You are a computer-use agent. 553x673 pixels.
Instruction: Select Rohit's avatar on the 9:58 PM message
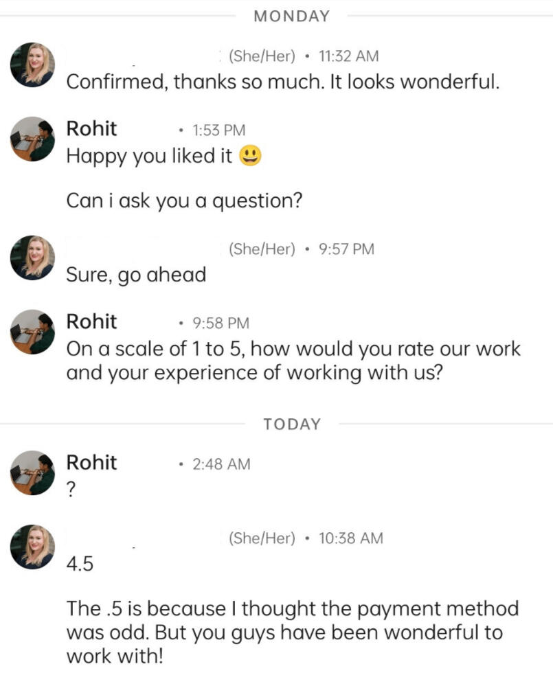coord(32,332)
